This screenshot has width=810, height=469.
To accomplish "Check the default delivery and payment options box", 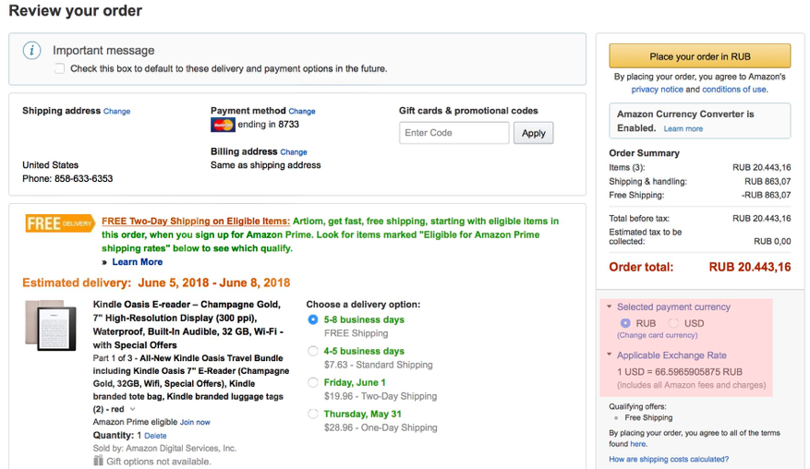I will [60, 69].
